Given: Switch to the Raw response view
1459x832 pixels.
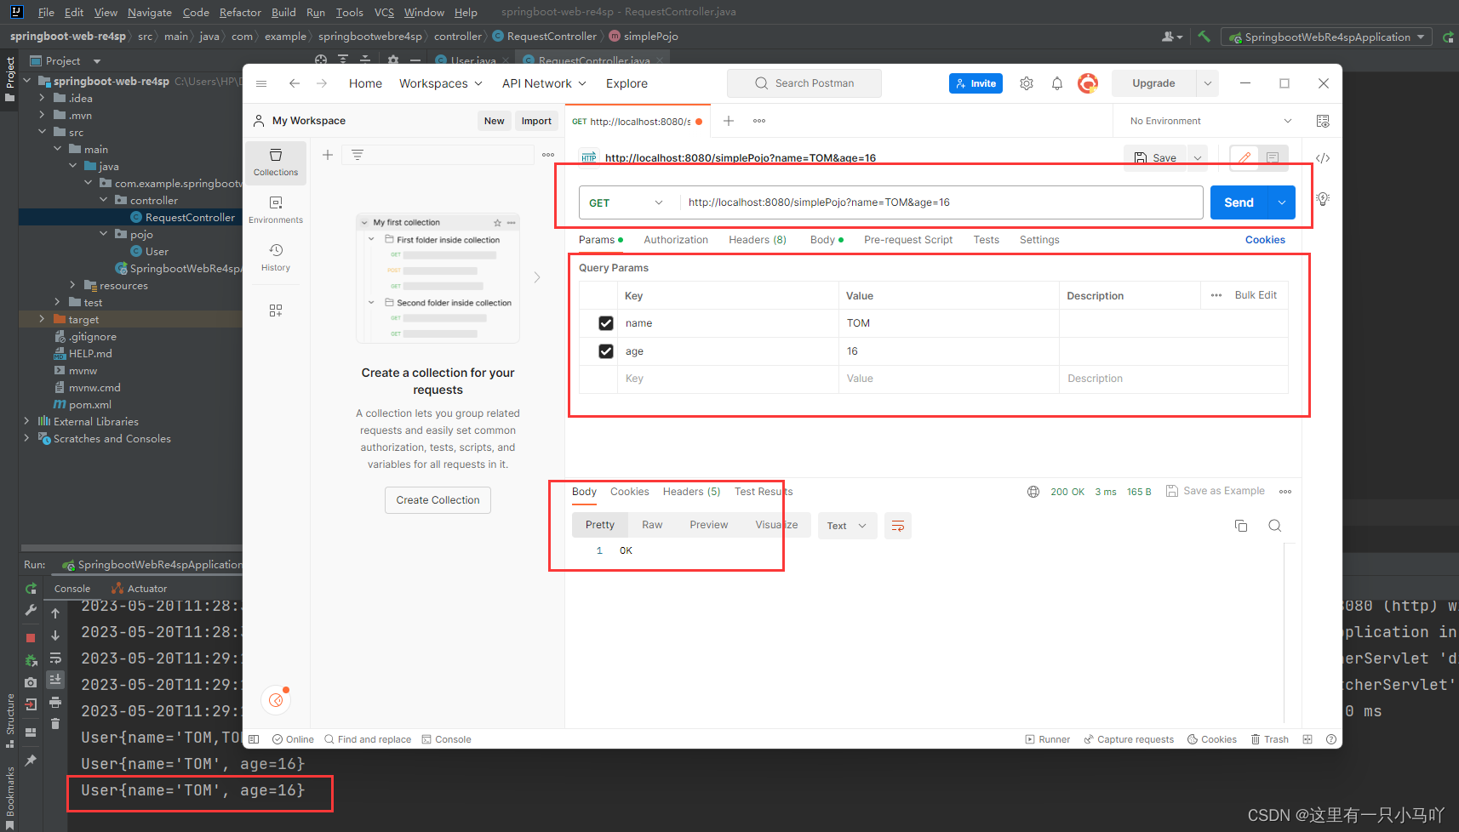Looking at the screenshot, I should [x=652, y=525].
